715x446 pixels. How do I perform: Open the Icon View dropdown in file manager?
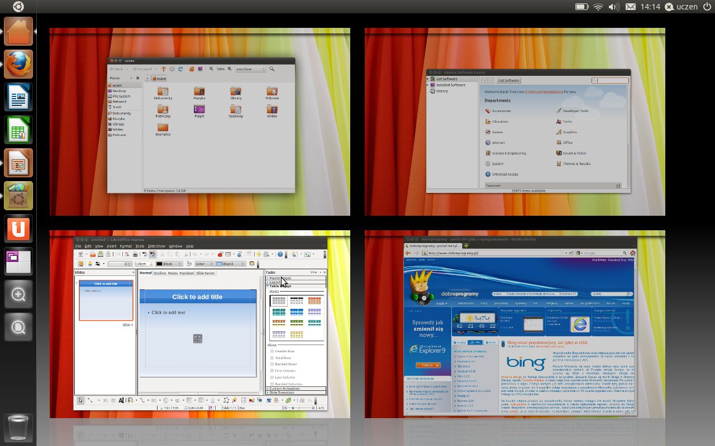point(250,69)
